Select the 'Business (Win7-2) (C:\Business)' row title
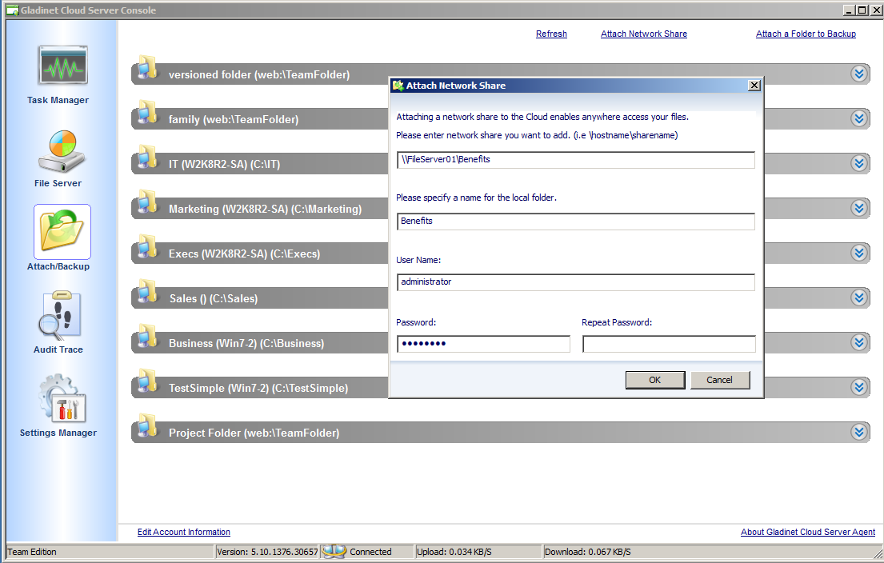The height and width of the screenshot is (563, 884). coord(246,343)
